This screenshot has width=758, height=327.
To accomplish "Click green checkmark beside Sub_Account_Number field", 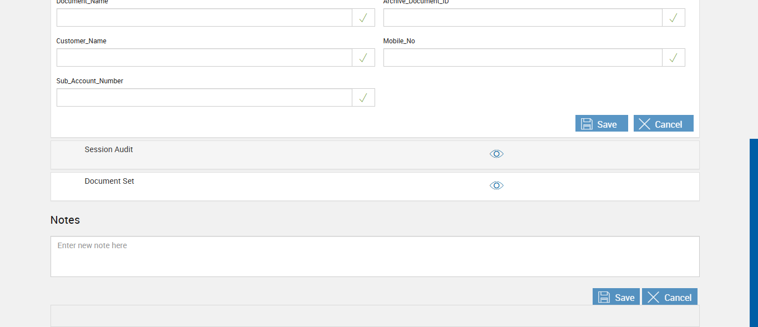I will pos(363,98).
